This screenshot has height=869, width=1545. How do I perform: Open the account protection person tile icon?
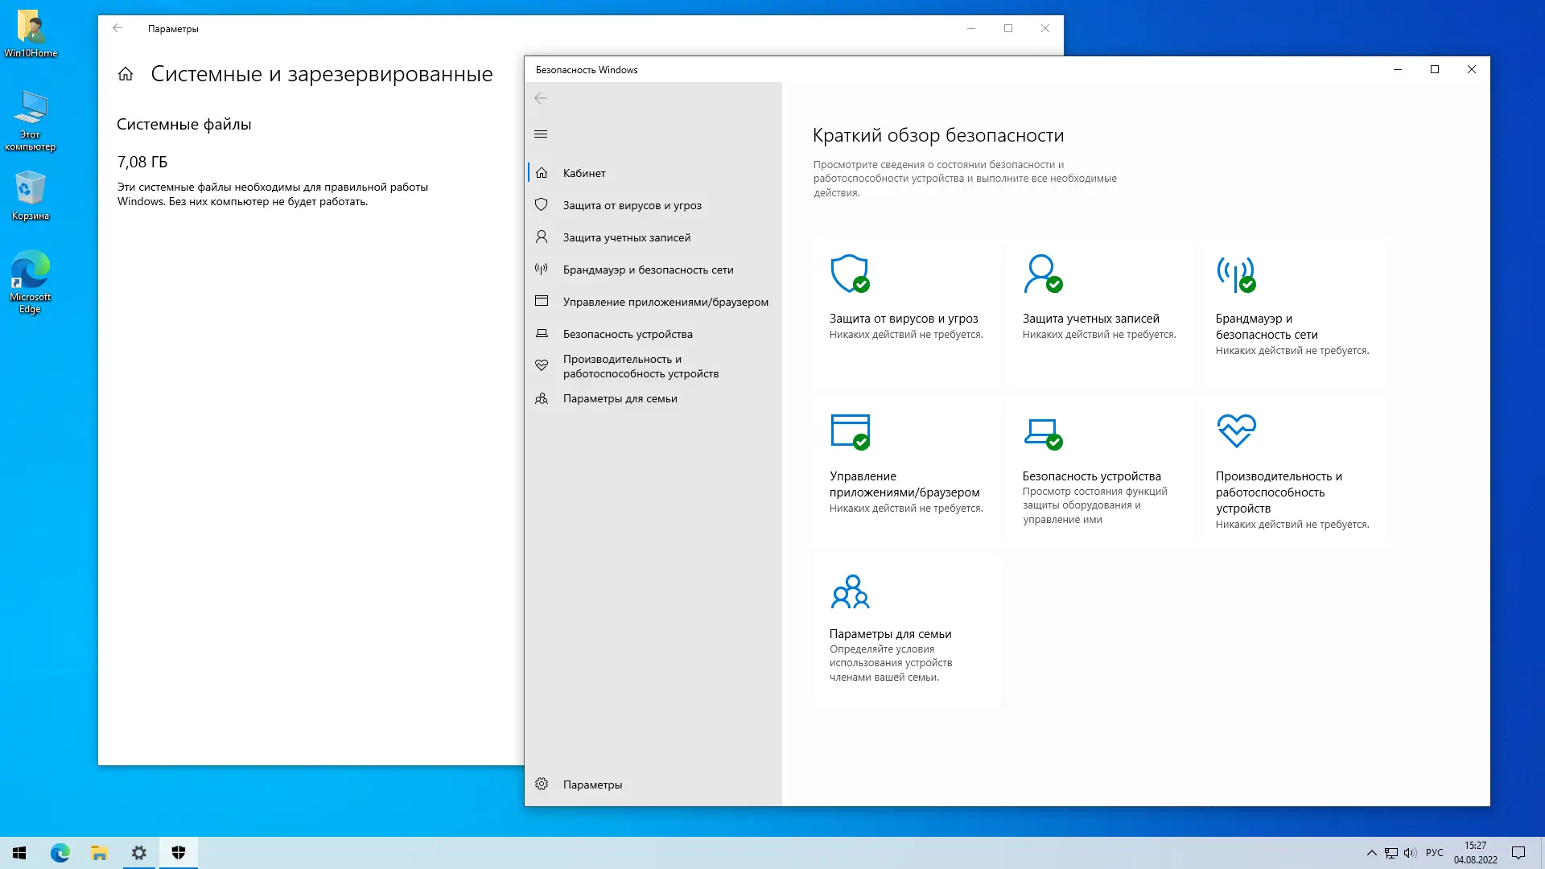point(1042,274)
